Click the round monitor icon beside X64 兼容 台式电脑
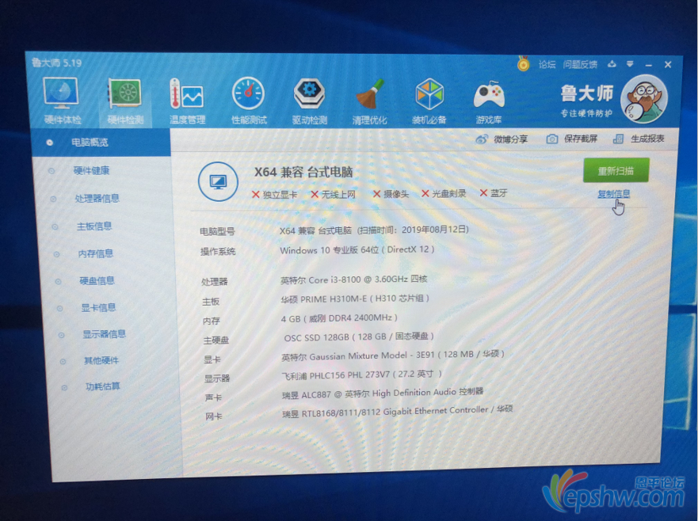The width and height of the screenshot is (698, 521). (x=218, y=181)
